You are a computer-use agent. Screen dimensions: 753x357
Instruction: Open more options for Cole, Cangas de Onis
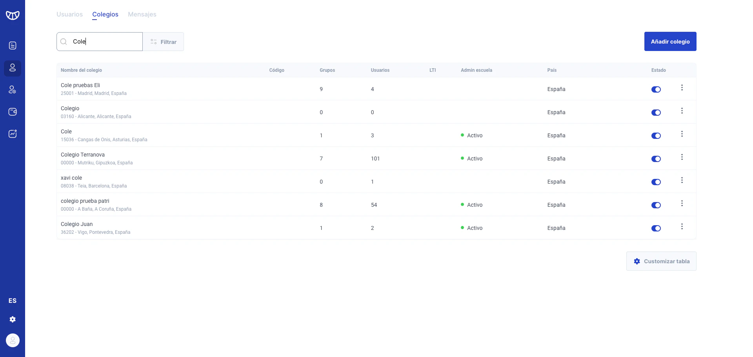tap(682, 134)
